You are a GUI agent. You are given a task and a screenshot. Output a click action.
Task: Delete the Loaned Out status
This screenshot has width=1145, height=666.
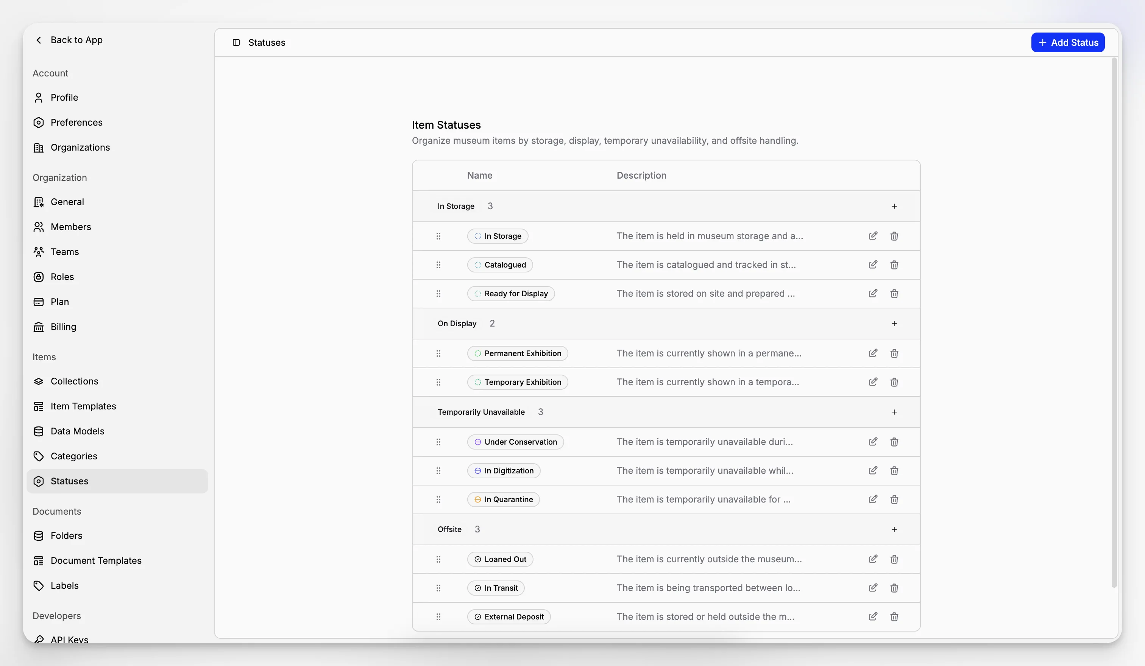click(x=894, y=559)
